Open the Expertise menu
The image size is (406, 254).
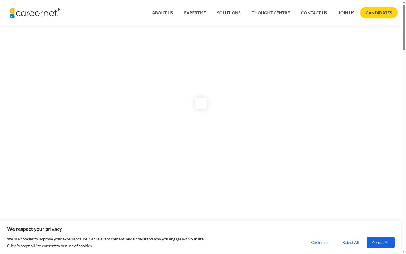pyautogui.click(x=195, y=13)
